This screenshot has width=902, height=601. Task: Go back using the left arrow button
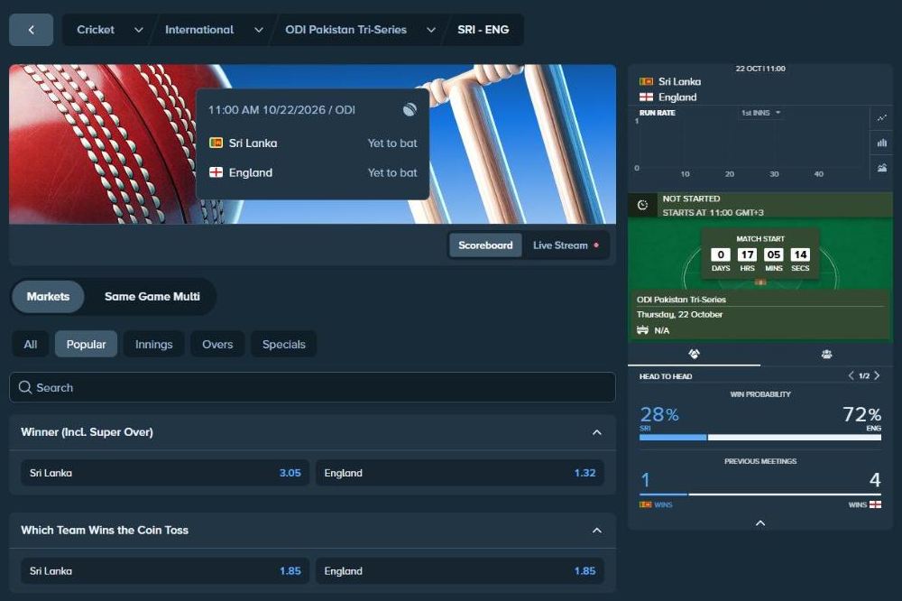click(x=31, y=30)
